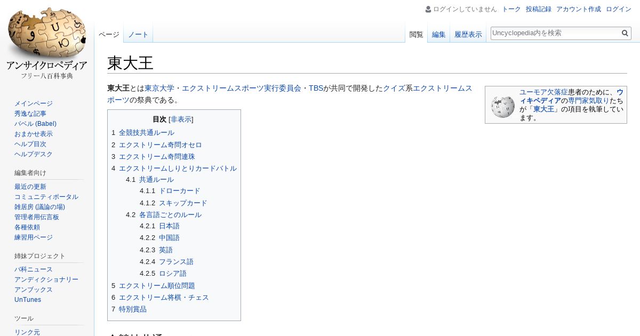Jump to section 6 エクストリーム将棋・チェス

[164, 298]
